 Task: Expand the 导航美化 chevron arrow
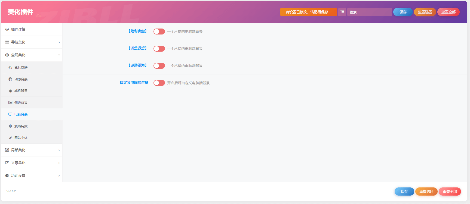tap(59, 42)
